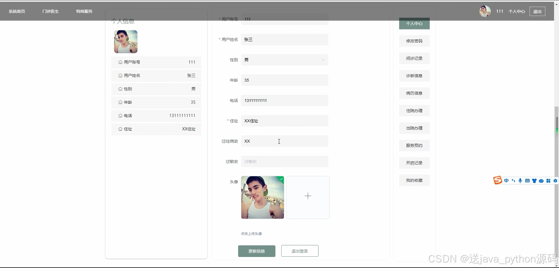Viewport: 559px width, 268px height.
Task: Click the Sogou input method logo
Action: point(498,180)
